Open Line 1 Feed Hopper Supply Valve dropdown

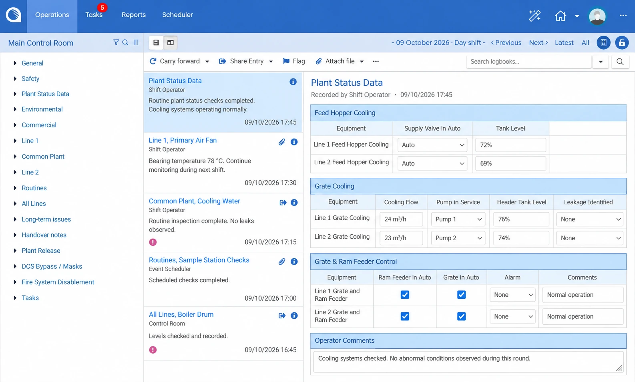(x=432, y=145)
